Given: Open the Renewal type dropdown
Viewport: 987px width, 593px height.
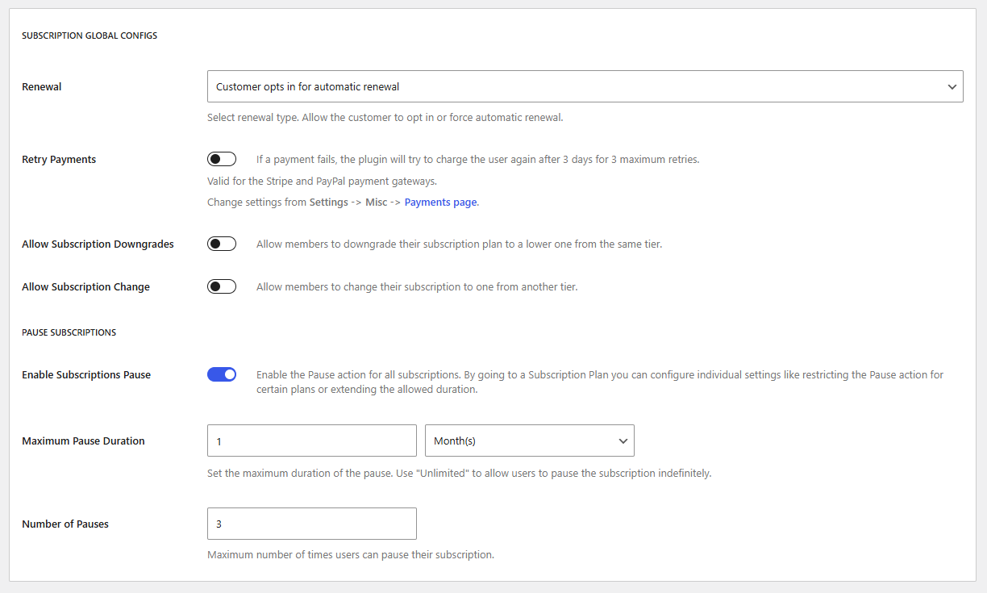Looking at the screenshot, I should click(585, 86).
